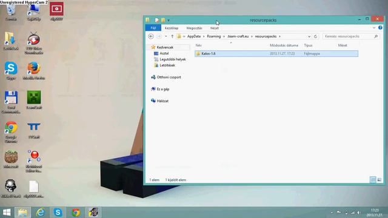
Task: Go back in Explorer navigation
Action: (151, 36)
